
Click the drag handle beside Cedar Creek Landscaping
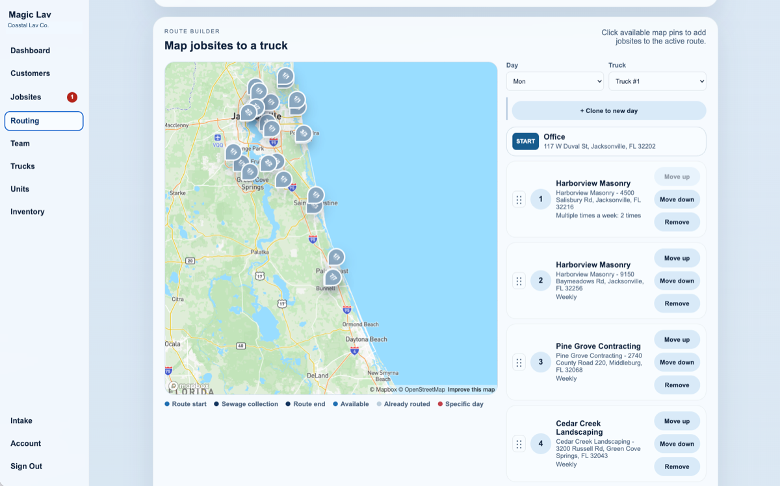point(519,444)
